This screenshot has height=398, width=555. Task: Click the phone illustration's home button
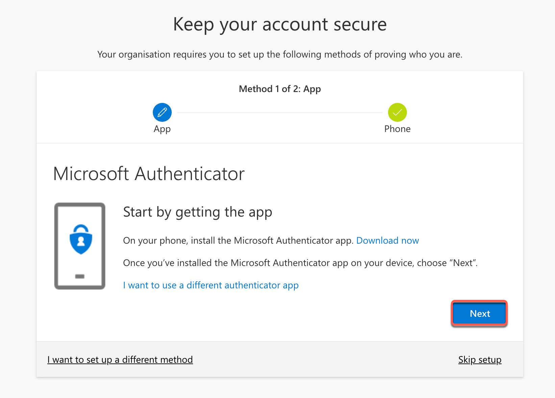click(80, 277)
